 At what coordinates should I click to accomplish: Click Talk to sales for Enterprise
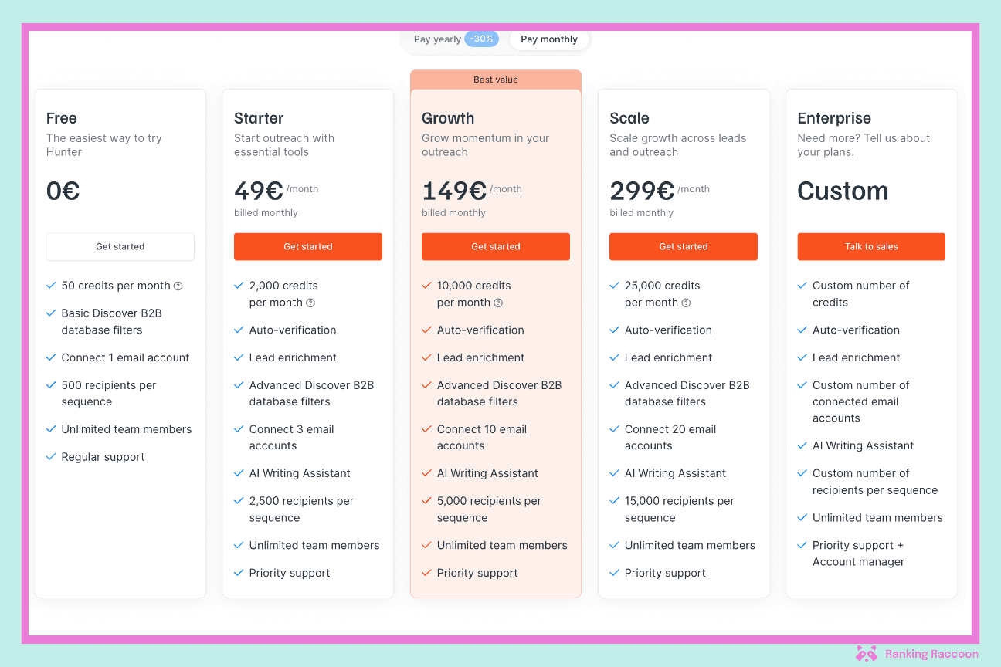point(871,247)
